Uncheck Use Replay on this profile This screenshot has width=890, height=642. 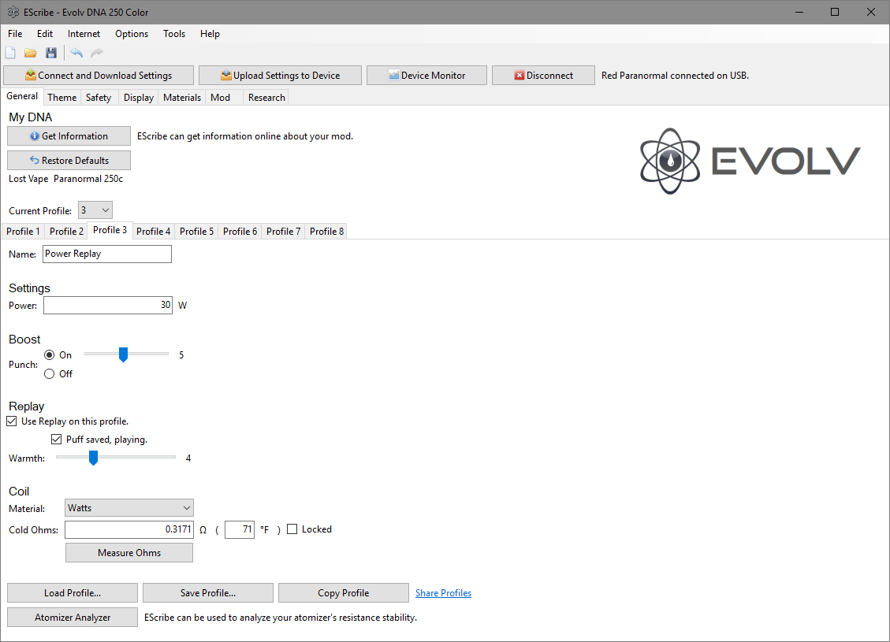[x=12, y=421]
